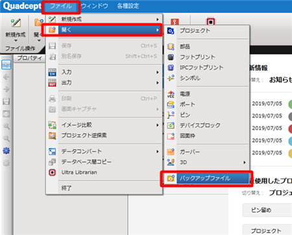Expand the 新規作成 submenu entry
292x235 pixels.
point(104,19)
